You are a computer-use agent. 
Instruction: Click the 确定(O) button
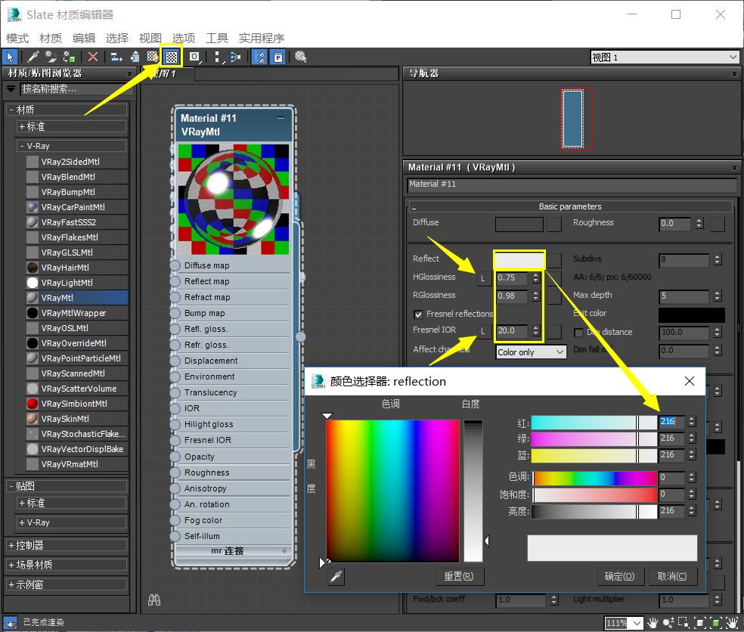tap(619, 577)
